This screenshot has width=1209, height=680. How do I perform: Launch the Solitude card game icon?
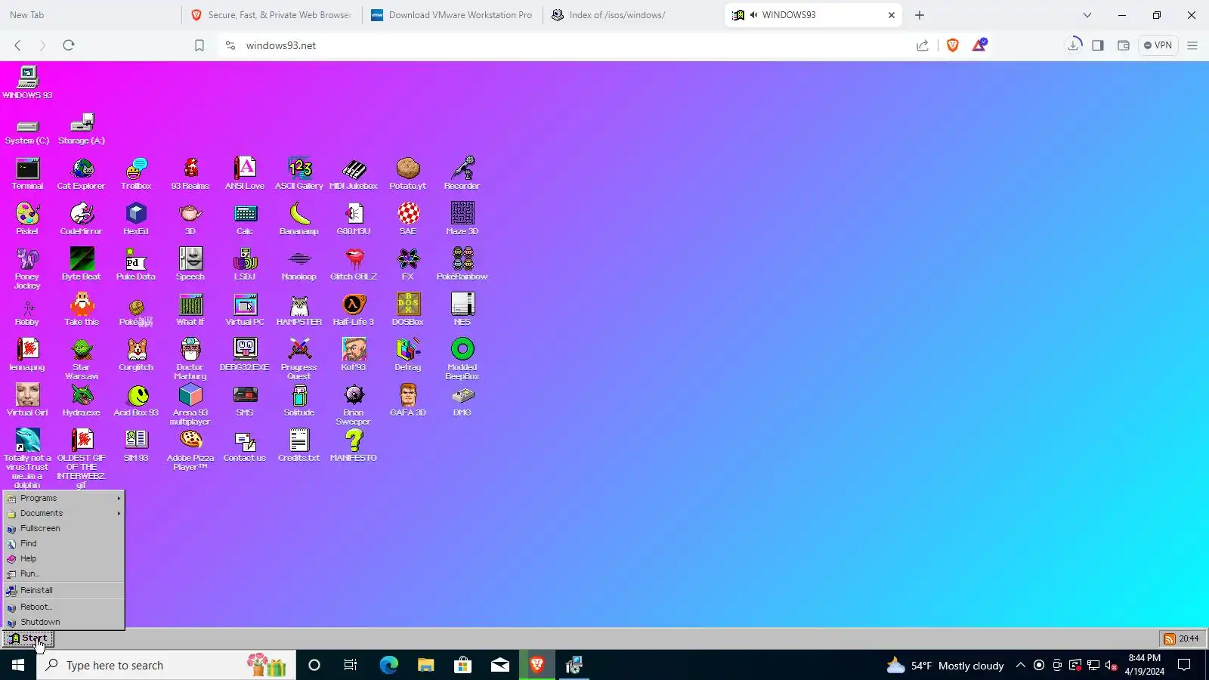pyautogui.click(x=299, y=400)
